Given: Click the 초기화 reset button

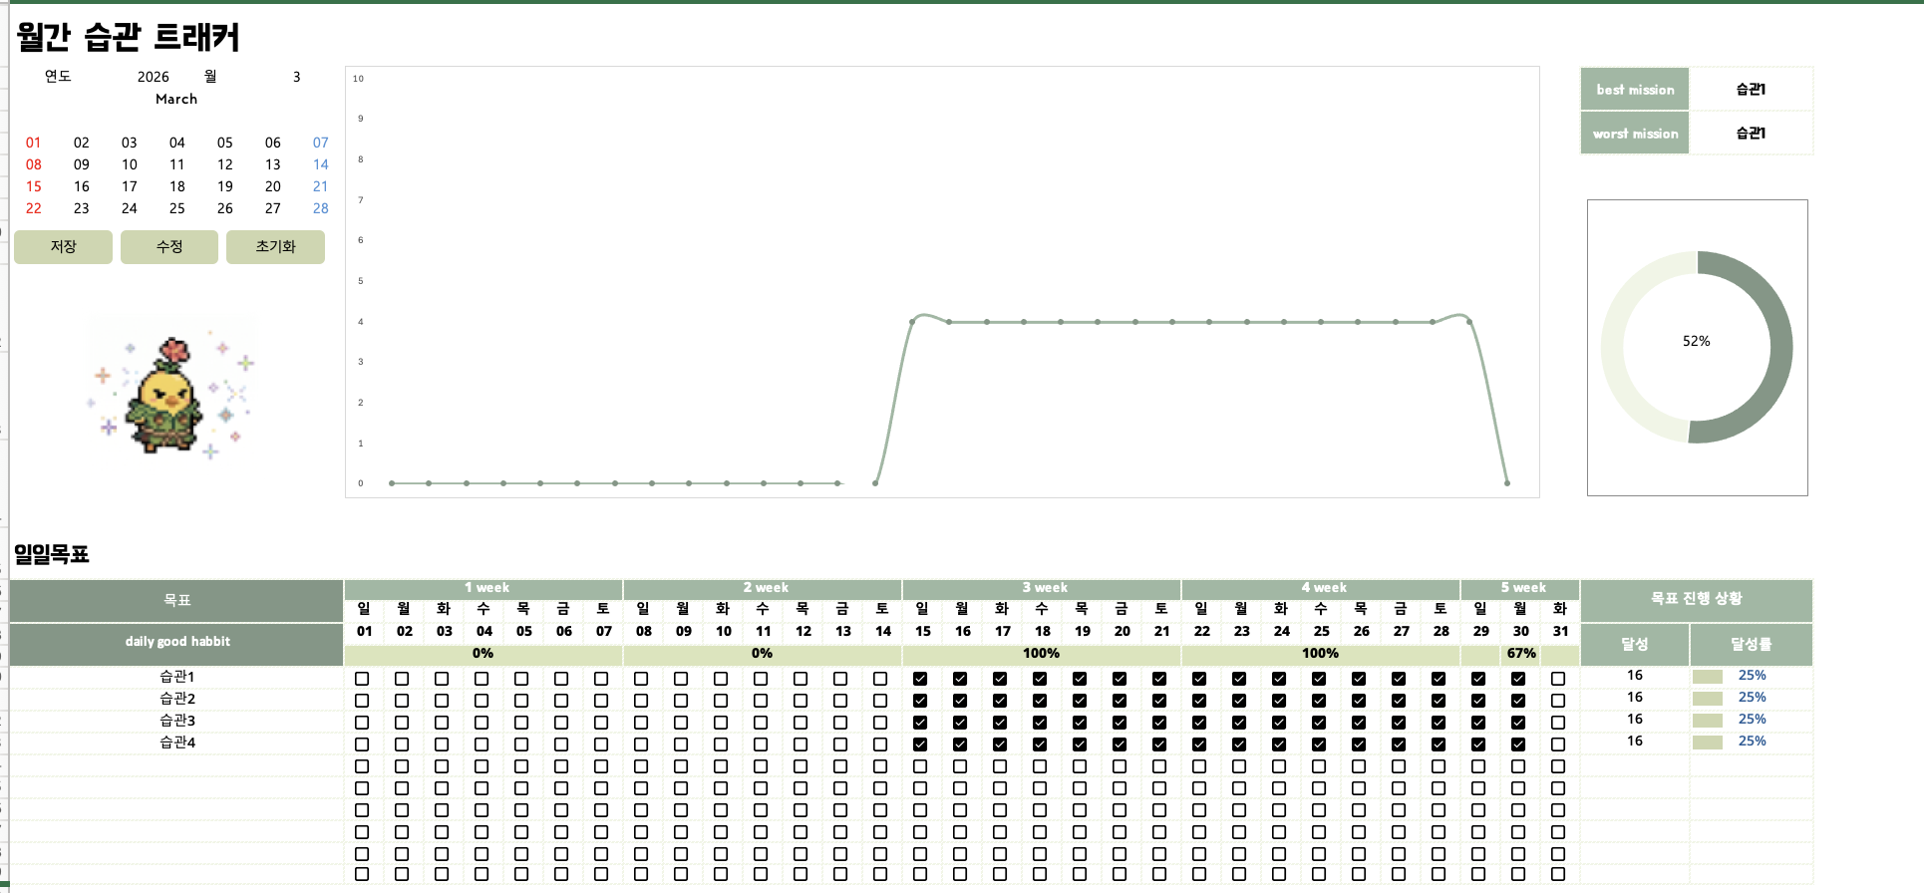Looking at the screenshot, I should tap(275, 247).
